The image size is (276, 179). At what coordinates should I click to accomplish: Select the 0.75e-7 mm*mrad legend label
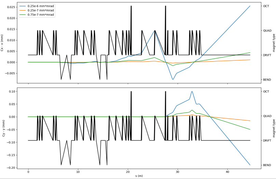[x=42, y=15]
